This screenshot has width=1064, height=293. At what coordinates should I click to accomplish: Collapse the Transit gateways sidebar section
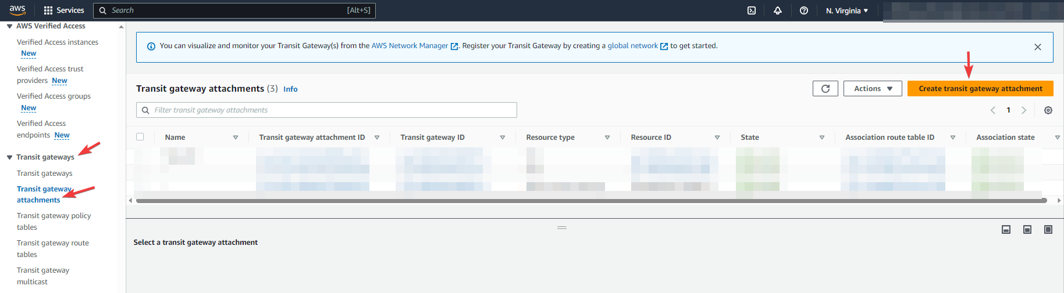click(x=10, y=157)
